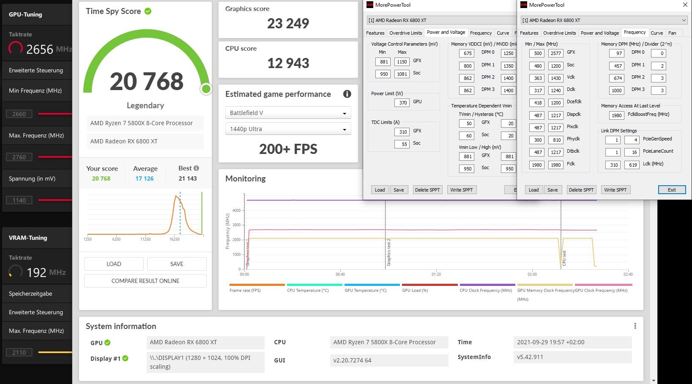692x384 pixels.
Task: Open the Battlefield V game dropdown
Action: click(288, 113)
